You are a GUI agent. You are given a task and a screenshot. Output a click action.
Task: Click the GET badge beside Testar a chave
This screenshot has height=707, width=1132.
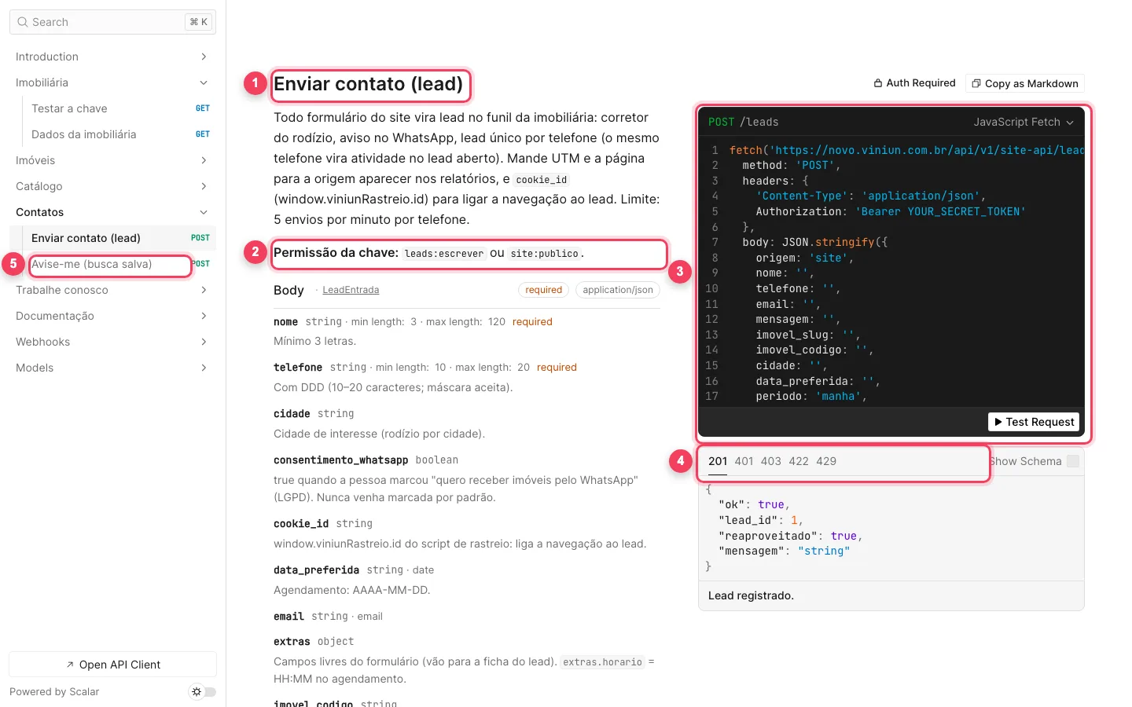tap(203, 108)
